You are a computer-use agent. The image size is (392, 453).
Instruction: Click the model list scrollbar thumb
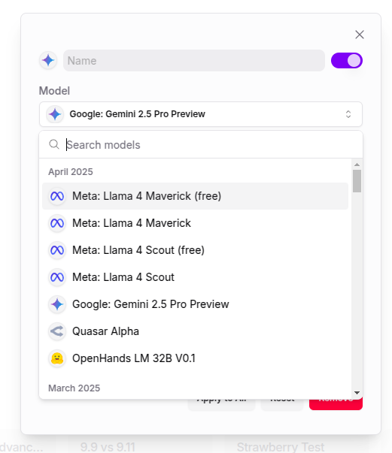[x=357, y=181]
